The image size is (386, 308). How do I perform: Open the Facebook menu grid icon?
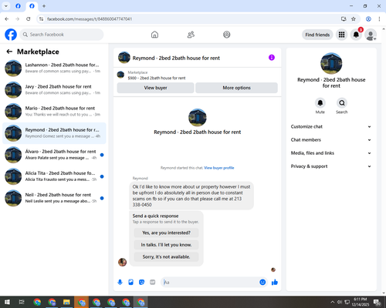click(x=341, y=35)
